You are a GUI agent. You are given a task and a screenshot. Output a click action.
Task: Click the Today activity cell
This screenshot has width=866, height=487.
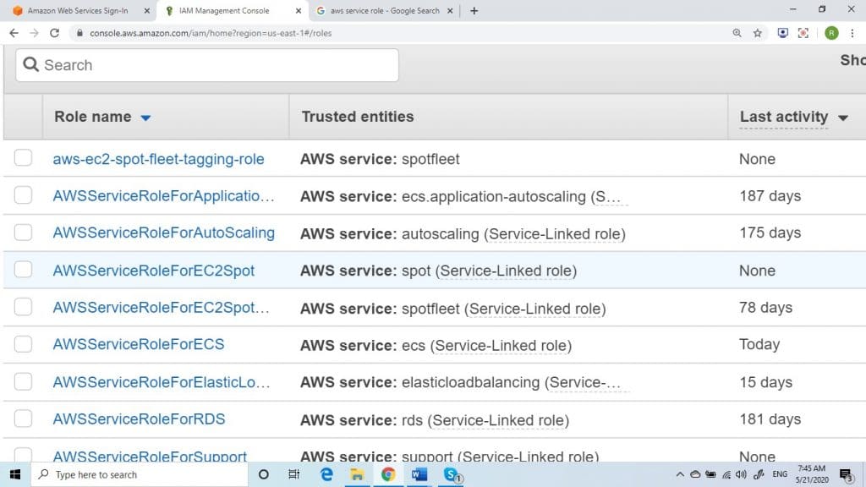point(759,345)
